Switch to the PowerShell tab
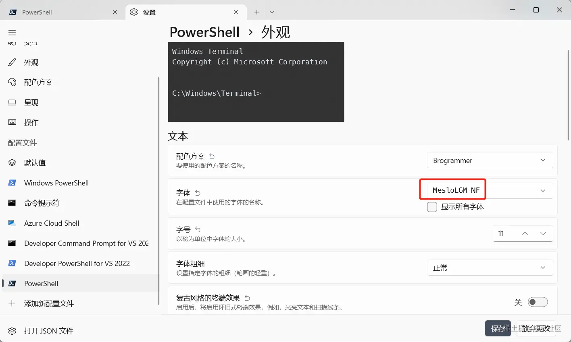571x342 pixels. tap(63, 12)
